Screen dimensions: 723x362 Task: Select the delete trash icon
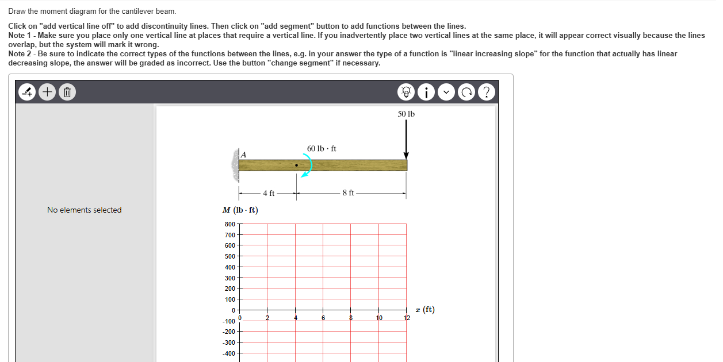pos(67,91)
